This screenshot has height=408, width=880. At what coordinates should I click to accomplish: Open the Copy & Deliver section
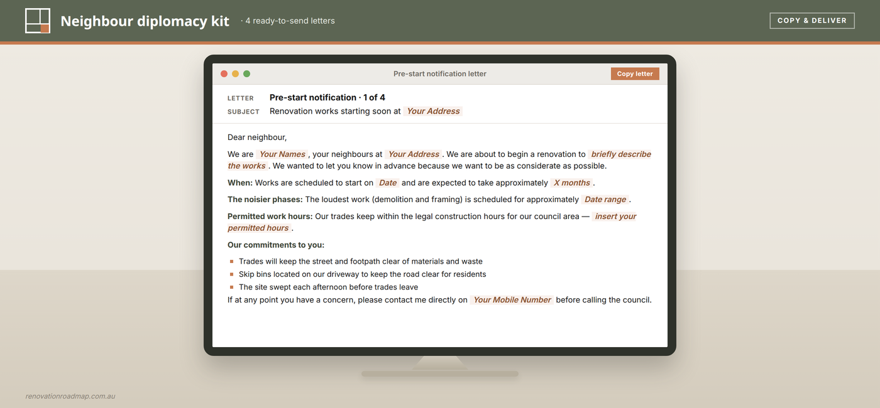coord(812,21)
